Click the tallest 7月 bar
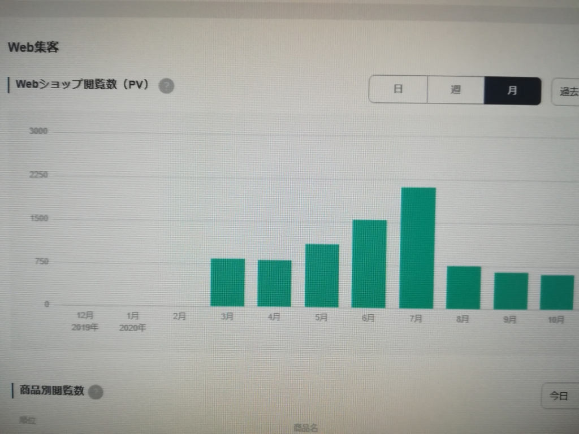 [x=418, y=248]
